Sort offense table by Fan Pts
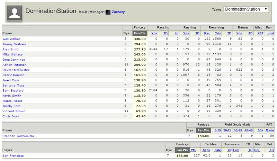 tap(140, 33)
